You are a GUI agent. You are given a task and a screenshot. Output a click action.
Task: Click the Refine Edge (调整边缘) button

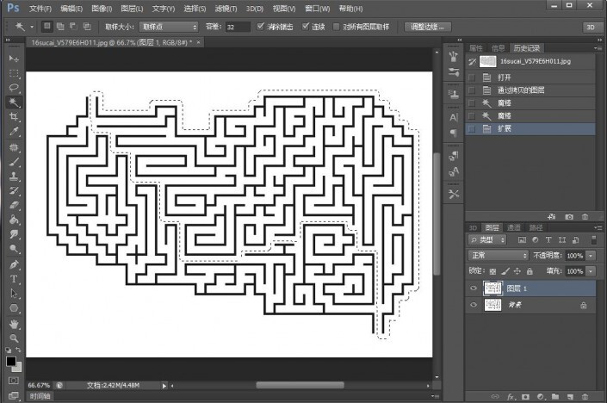pyautogui.click(x=428, y=27)
